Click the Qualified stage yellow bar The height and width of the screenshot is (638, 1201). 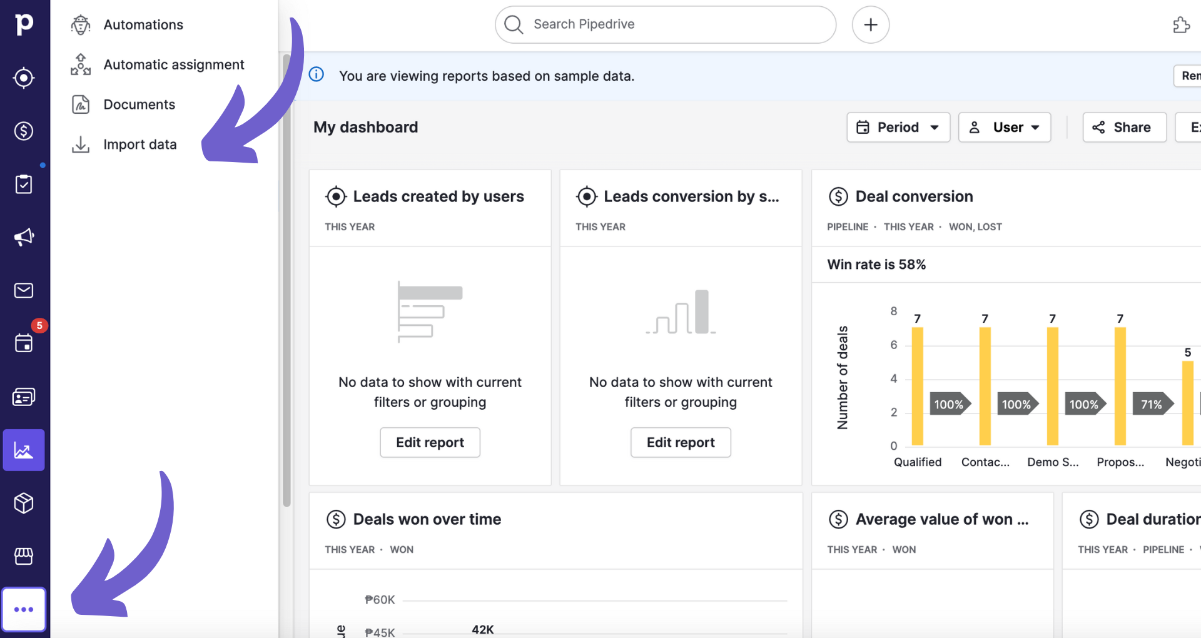[x=918, y=387]
